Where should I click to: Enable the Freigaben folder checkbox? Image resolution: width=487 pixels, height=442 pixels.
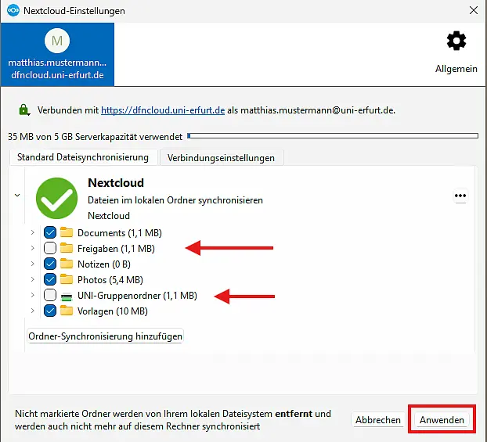point(50,248)
